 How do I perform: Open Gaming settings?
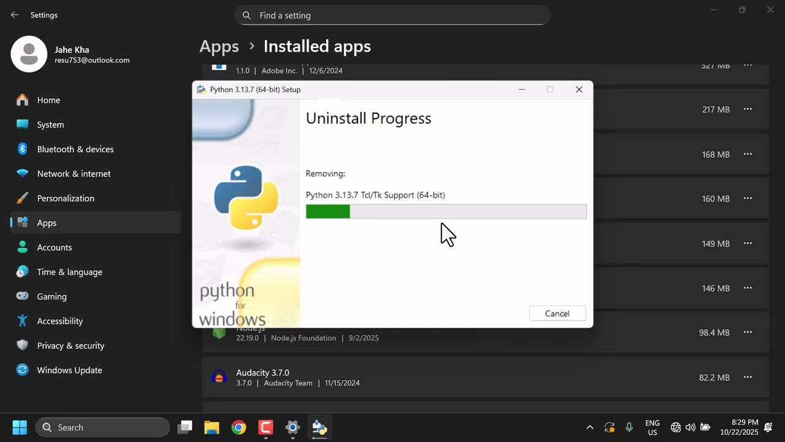click(96, 297)
